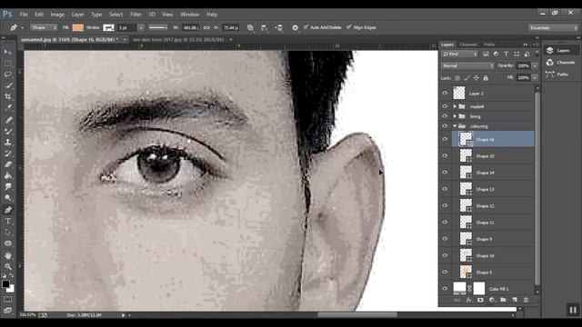Click link width and height icon

pos(206,28)
